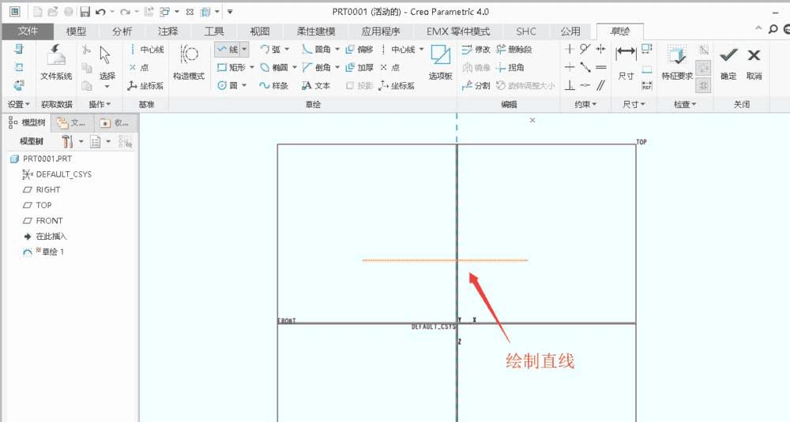Open the Ellipse (椭圆) dropdown arrow
The height and width of the screenshot is (422, 790).
295,67
